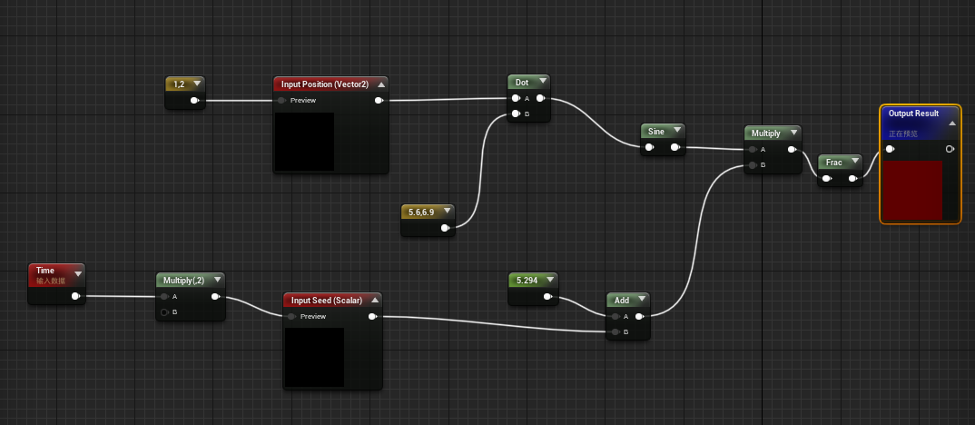Click the black preview thumbnail of Input Seed

pyautogui.click(x=315, y=357)
